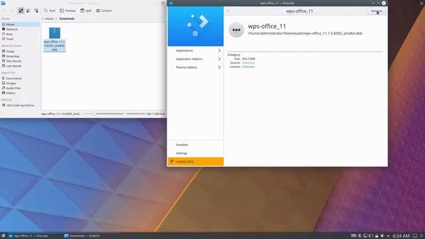Click the Show Desktop icon in taskbar
Screen dimensions: 425x239
click(x=415, y=236)
